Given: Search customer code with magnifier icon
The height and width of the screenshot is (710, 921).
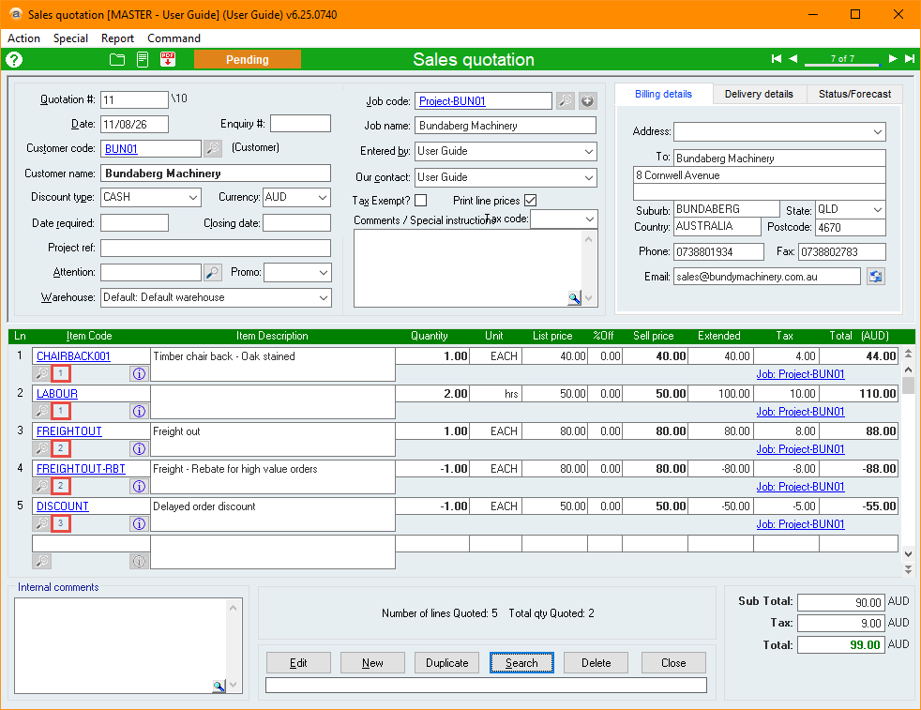Looking at the screenshot, I should coord(213,148).
